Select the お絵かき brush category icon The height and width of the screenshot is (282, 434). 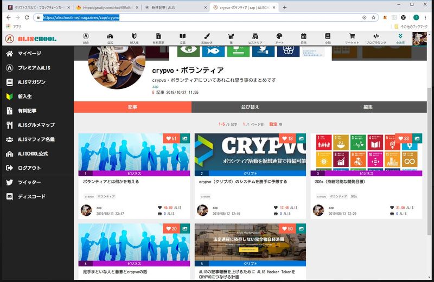207,39
